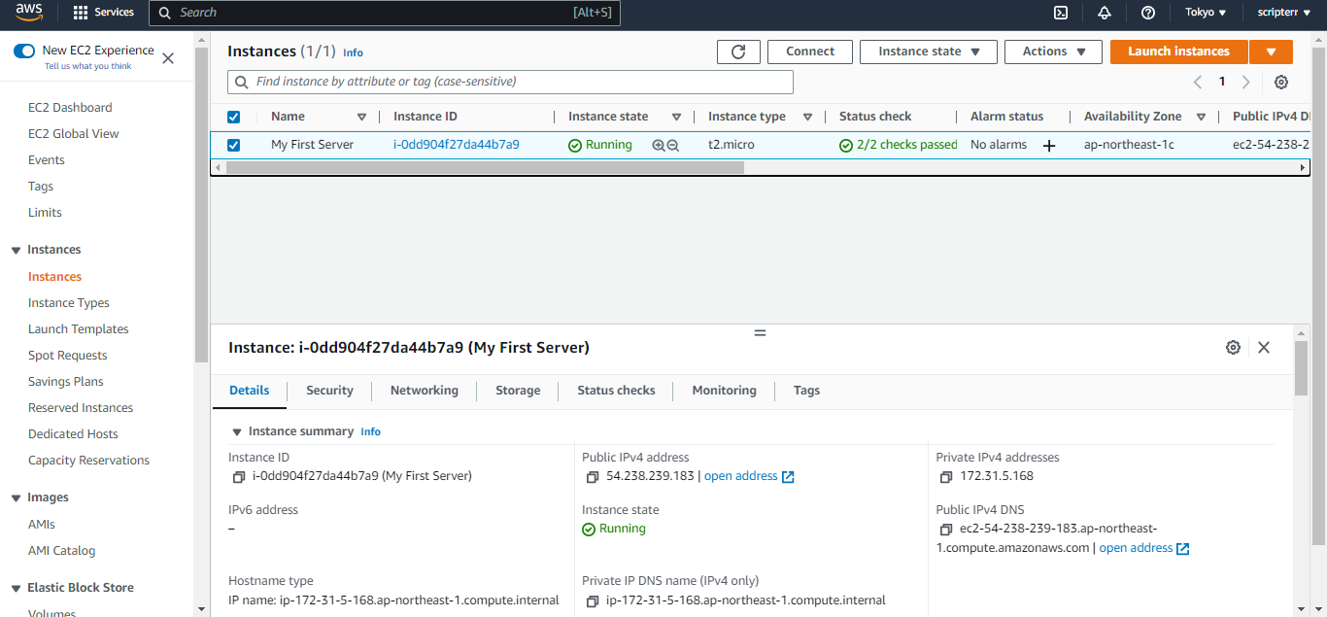This screenshot has width=1327, height=617.
Task: Click the Connect button
Action: (810, 51)
